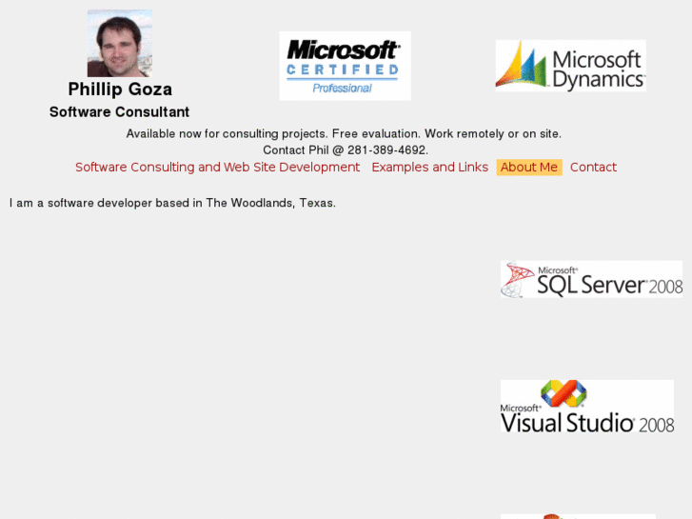The image size is (692, 519).
Task: Open Software Consulting and Web Site Development
Action: tap(218, 168)
